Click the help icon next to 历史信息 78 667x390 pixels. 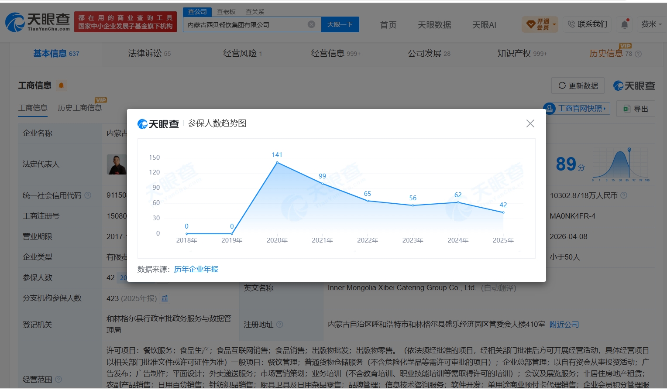(638, 54)
